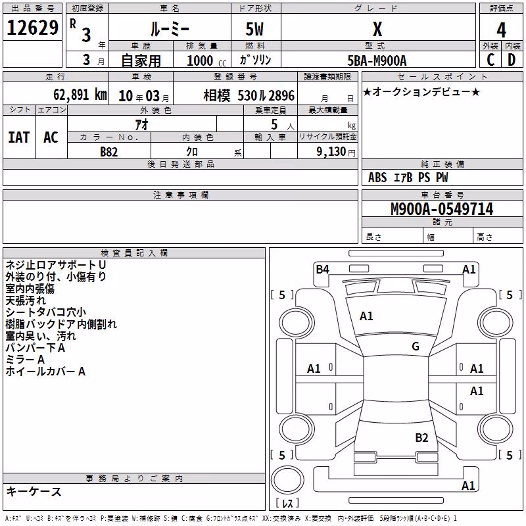Screen dimensions: 526x526
Task: Click the B2 damage mark on diagram
Action: click(421, 438)
